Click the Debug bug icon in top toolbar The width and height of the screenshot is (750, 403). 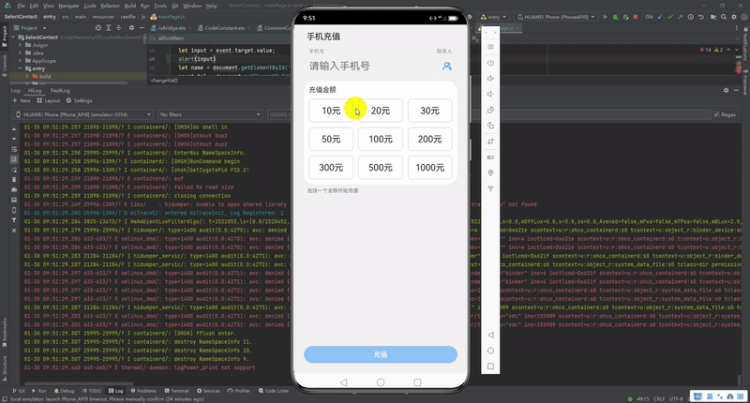[615, 17]
